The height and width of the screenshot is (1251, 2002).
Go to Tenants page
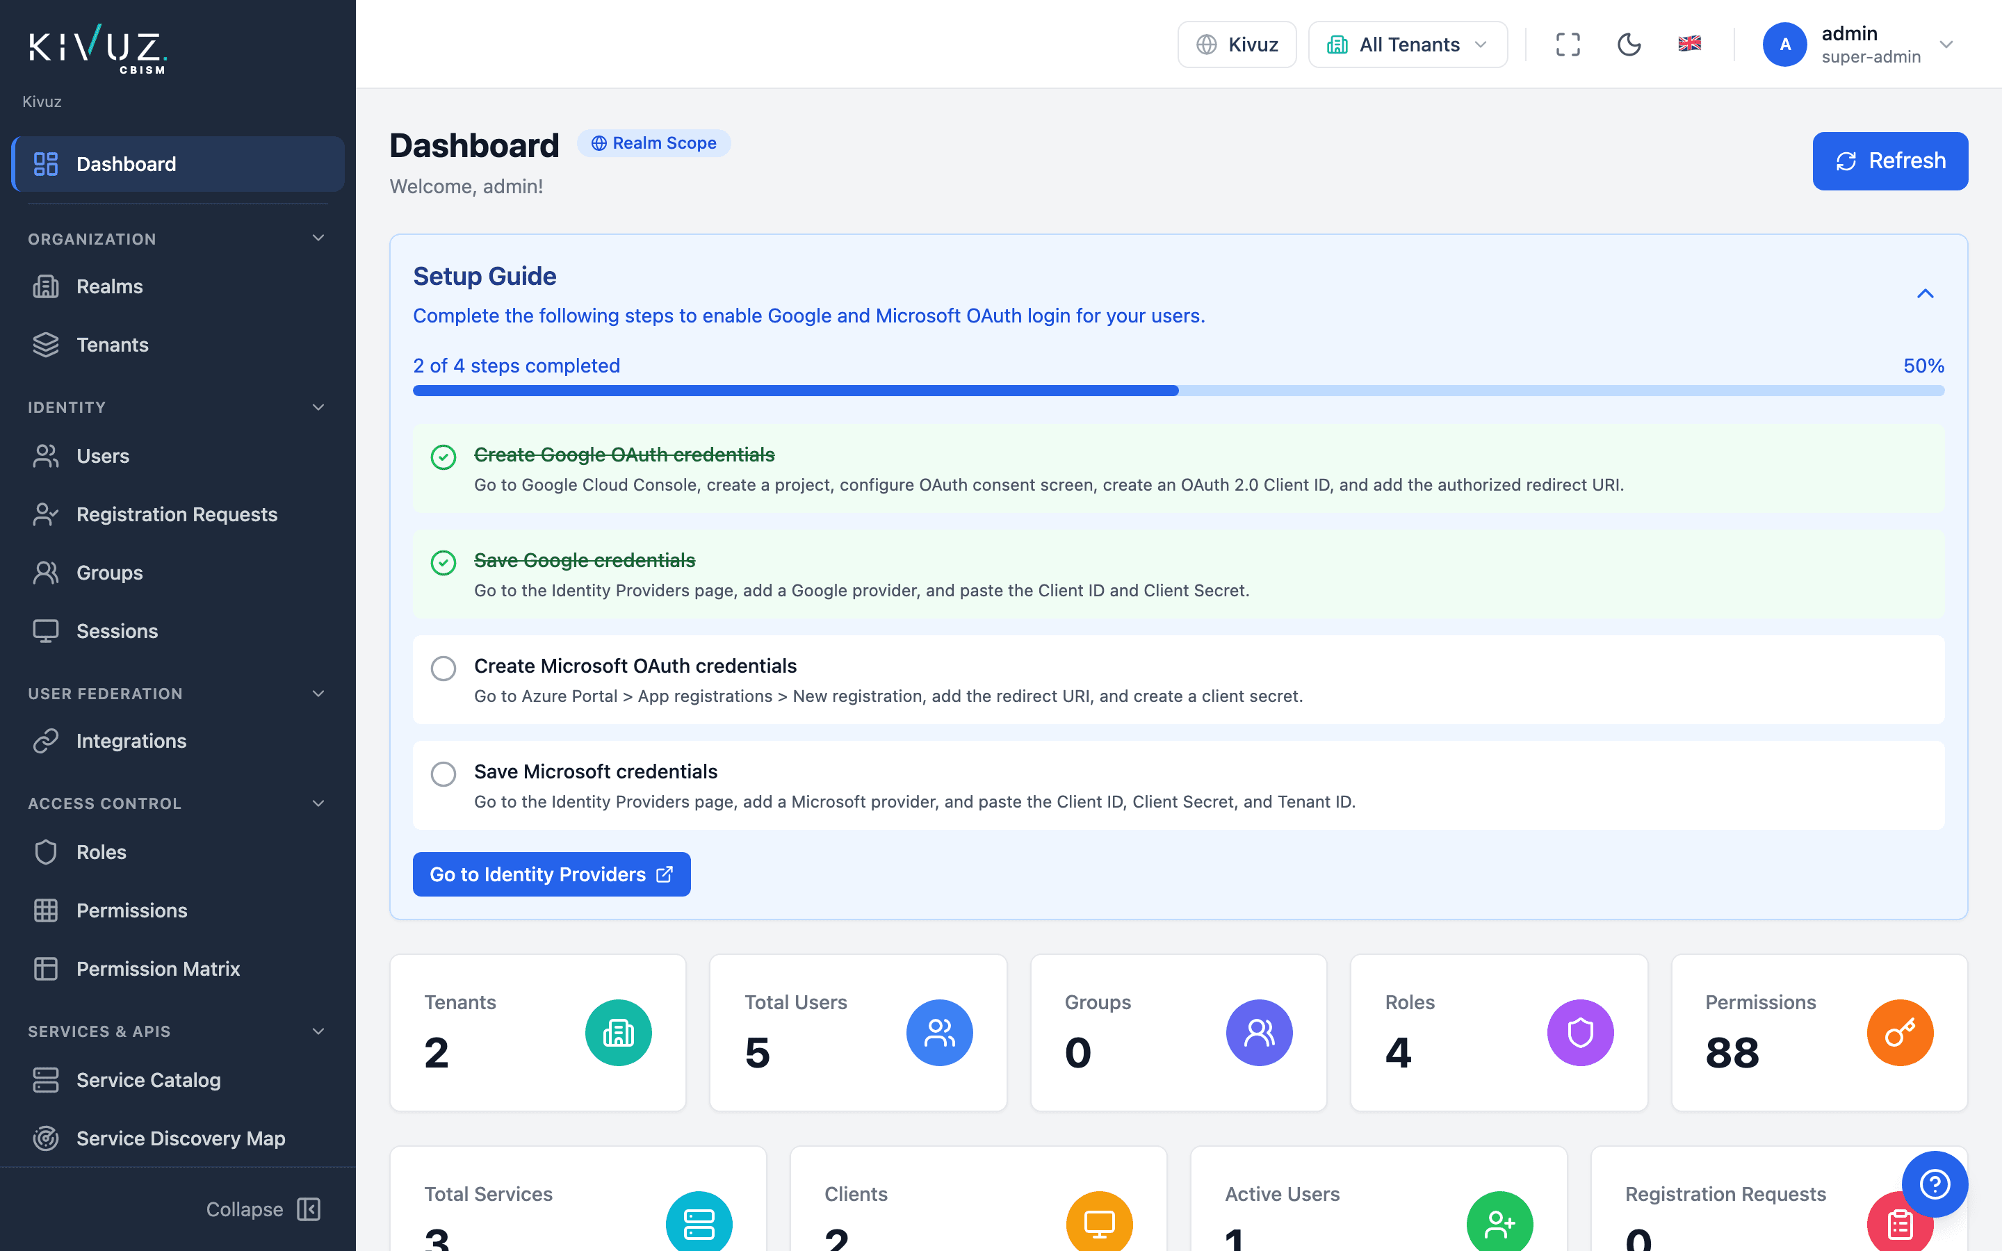click(x=179, y=344)
